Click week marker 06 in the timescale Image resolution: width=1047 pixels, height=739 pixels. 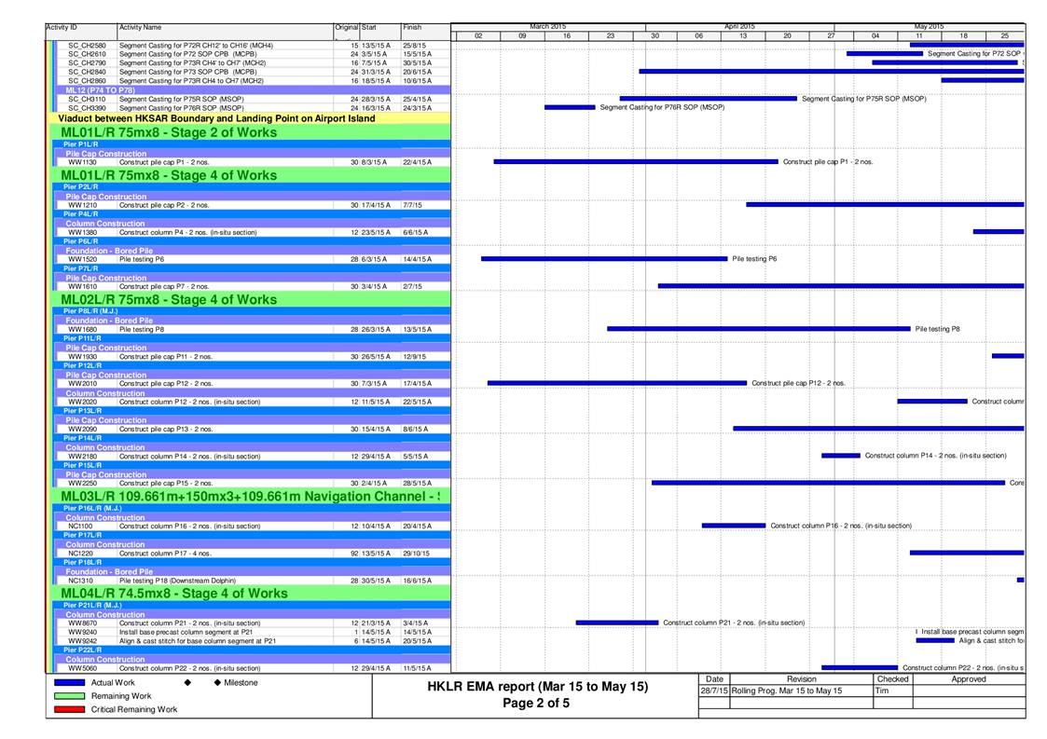[698, 36]
